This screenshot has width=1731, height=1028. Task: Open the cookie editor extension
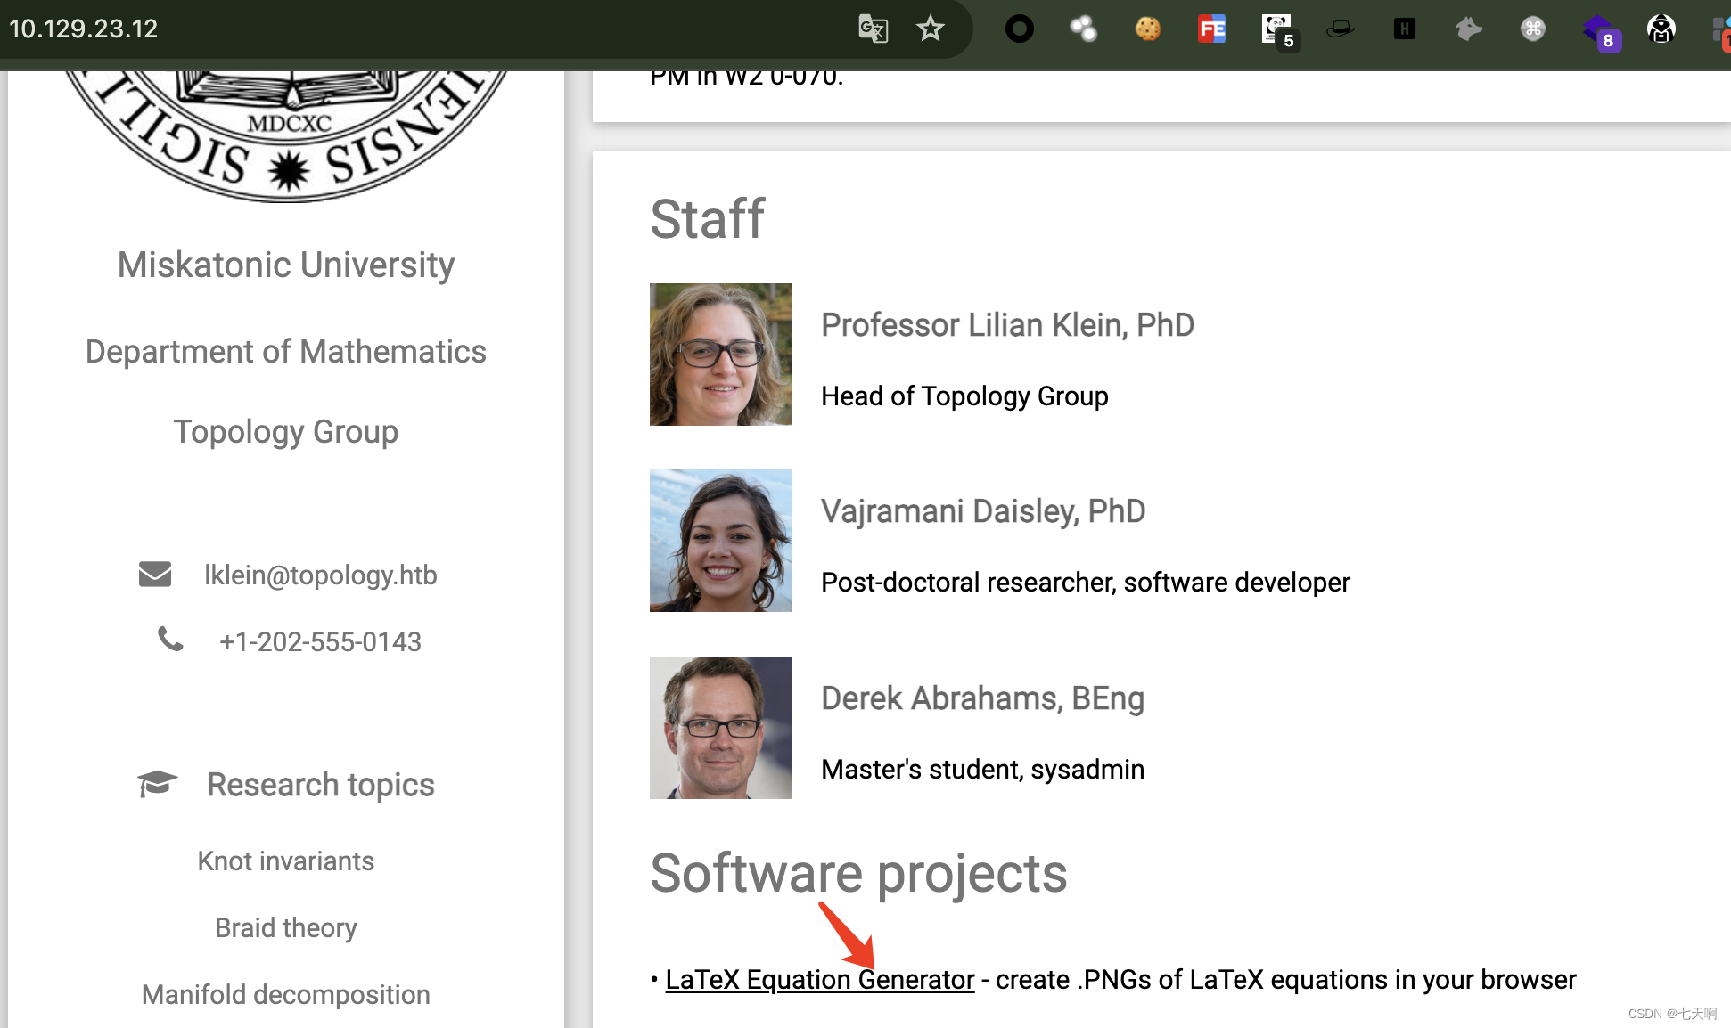click(1147, 29)
